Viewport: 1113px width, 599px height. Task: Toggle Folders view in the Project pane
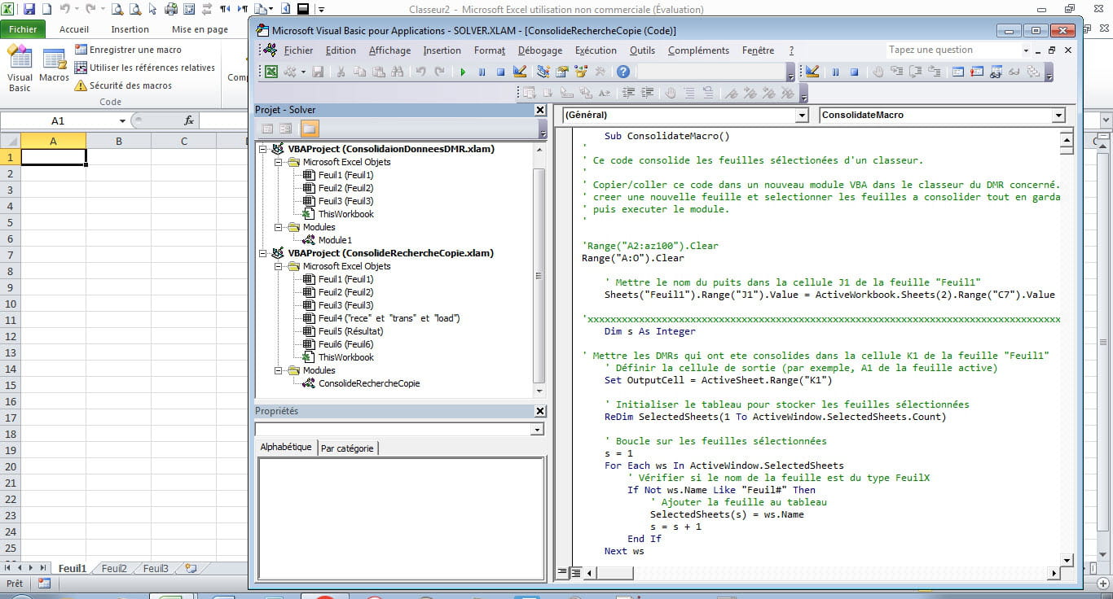pyautogui.click(x=310, y=129)
